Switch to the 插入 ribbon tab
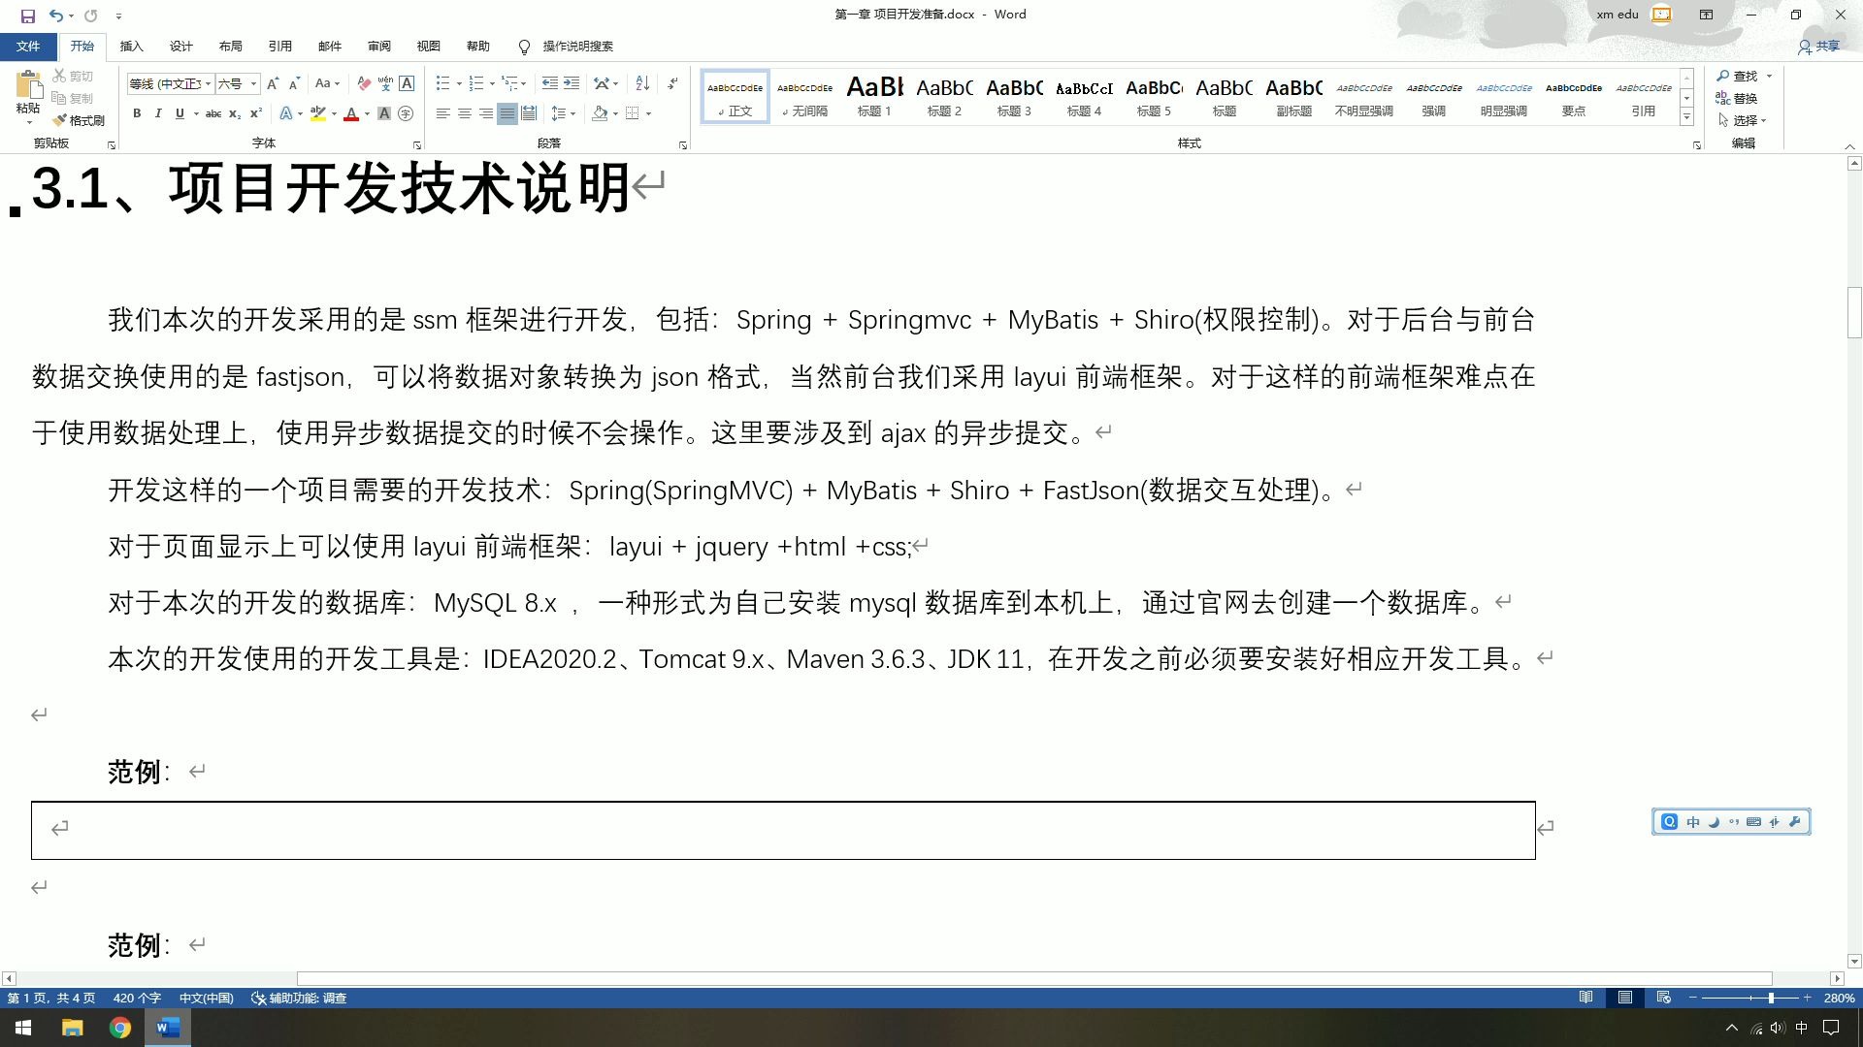Image resolution: width=1863 pixels, height=1047 pixels. pos(131,46)
